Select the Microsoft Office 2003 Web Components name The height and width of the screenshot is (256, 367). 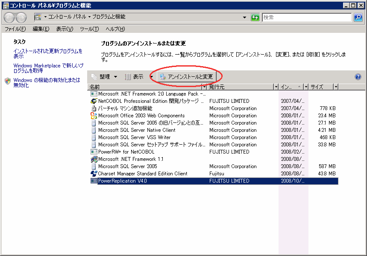pyautogui.click(x=141, y=116)
